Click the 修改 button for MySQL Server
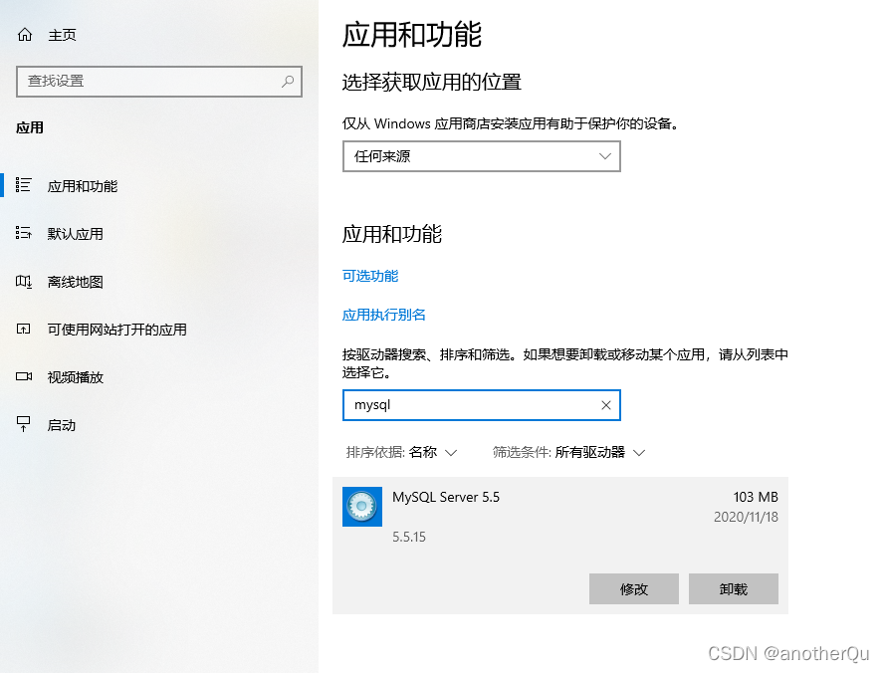 (634, 589)
